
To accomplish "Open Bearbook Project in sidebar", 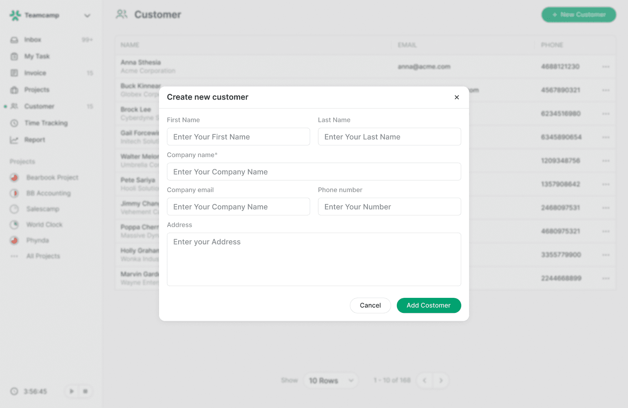I will click(x=52, y=177).
